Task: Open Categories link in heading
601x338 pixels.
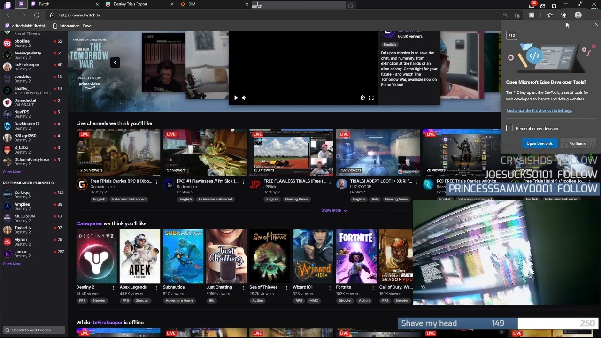Action: [89, 223]
